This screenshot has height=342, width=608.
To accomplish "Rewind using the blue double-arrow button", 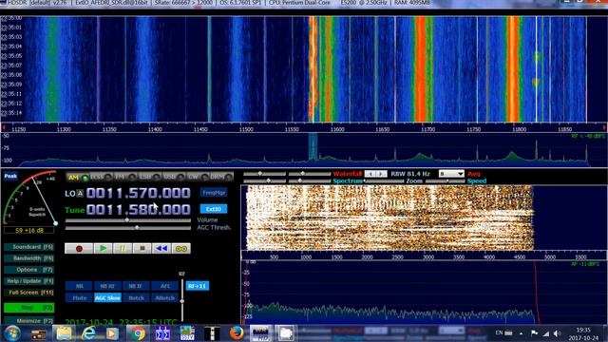I will coord(161,249).
